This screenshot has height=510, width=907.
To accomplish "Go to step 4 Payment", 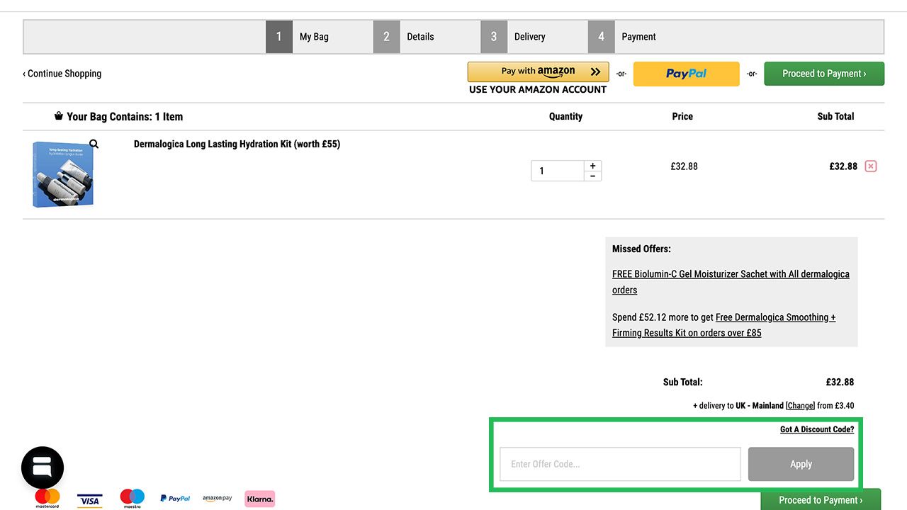I will click(623, 37).
